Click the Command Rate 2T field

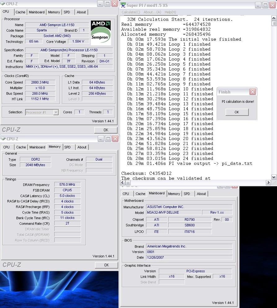(x=67, y=223)
